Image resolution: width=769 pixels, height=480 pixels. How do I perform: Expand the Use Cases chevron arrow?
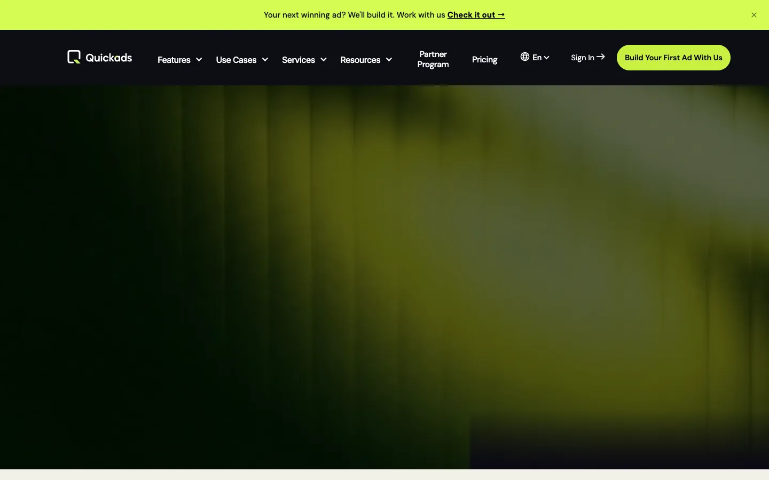tap(265, 60)
